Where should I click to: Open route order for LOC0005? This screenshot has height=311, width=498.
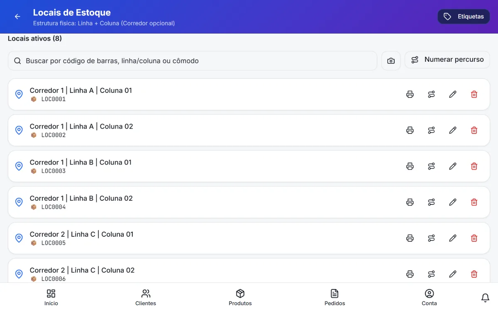click(432, 238)
